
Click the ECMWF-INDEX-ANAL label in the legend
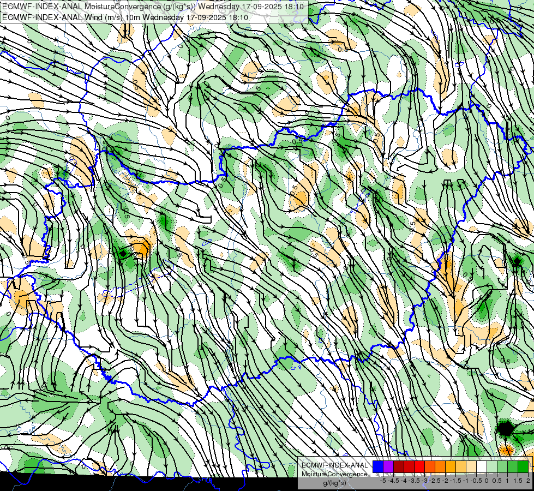334,465
